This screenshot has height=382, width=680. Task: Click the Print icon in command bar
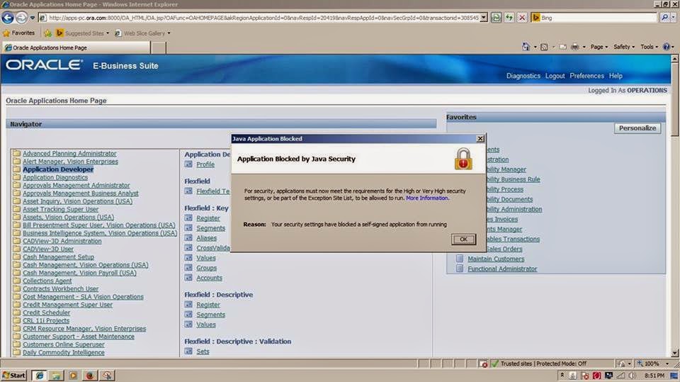point(575,47)
